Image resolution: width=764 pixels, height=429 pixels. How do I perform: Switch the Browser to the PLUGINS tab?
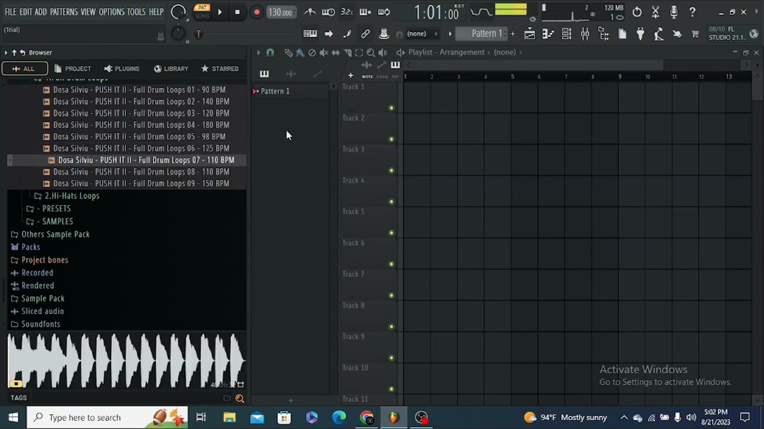click(122, 69)
